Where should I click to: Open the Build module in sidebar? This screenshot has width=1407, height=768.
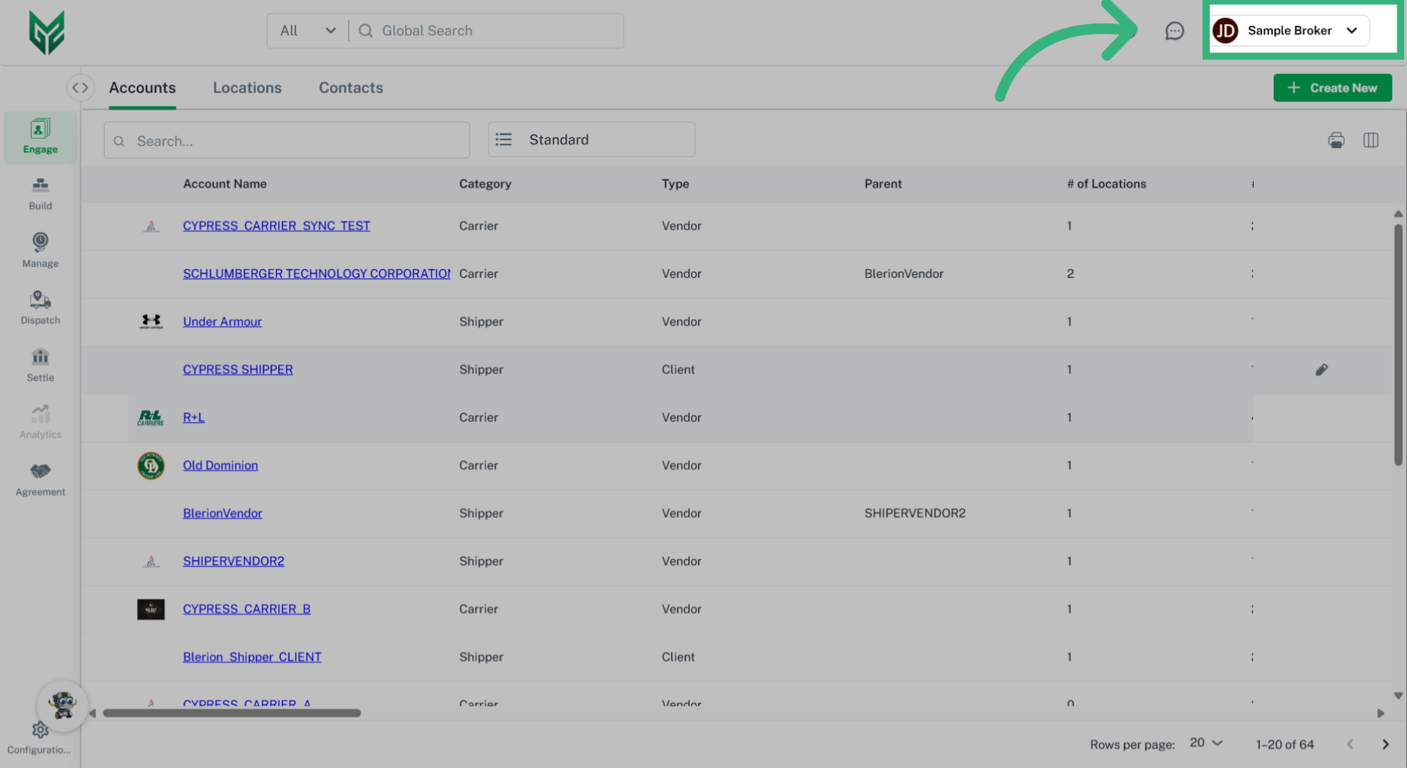coord(40,194)
